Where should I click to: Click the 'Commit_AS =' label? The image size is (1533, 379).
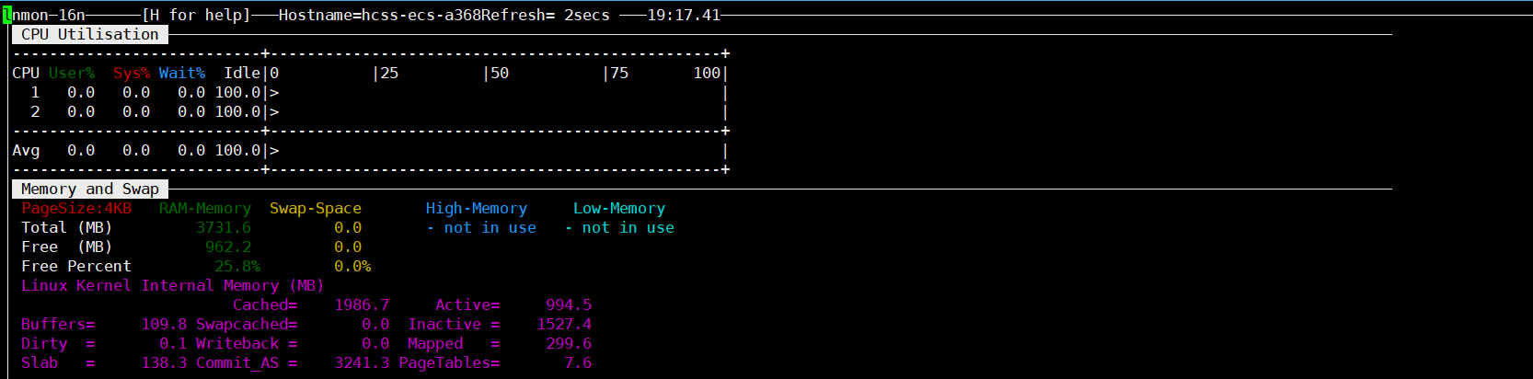pos(247,363)
